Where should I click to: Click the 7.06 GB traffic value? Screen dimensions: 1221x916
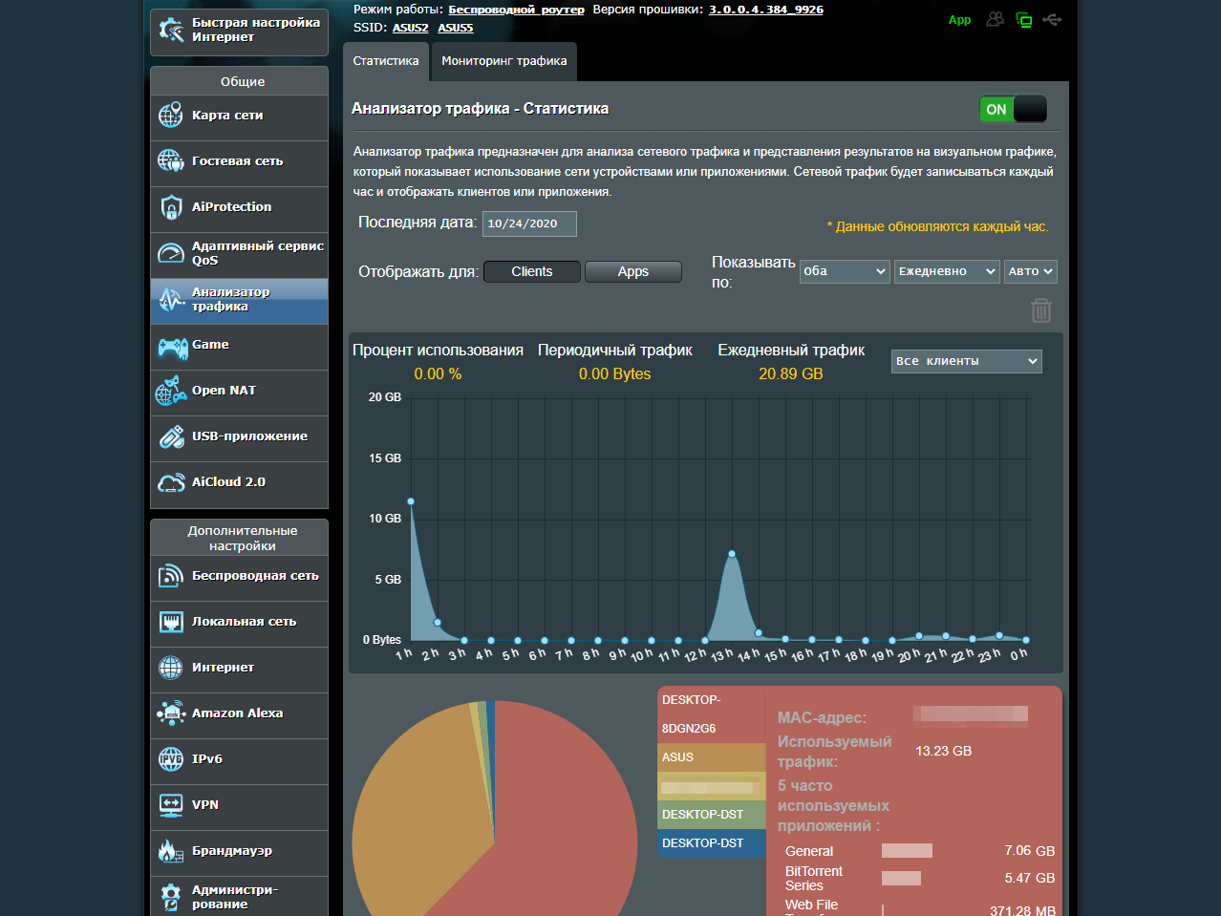pos(1030,851)
